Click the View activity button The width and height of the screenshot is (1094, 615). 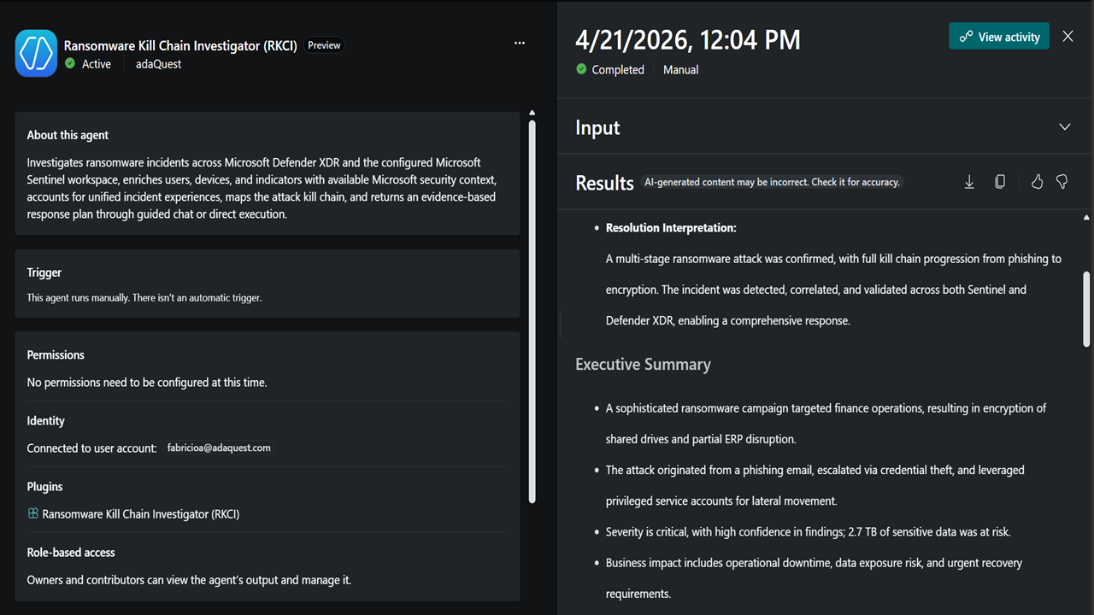pos(999,37)
